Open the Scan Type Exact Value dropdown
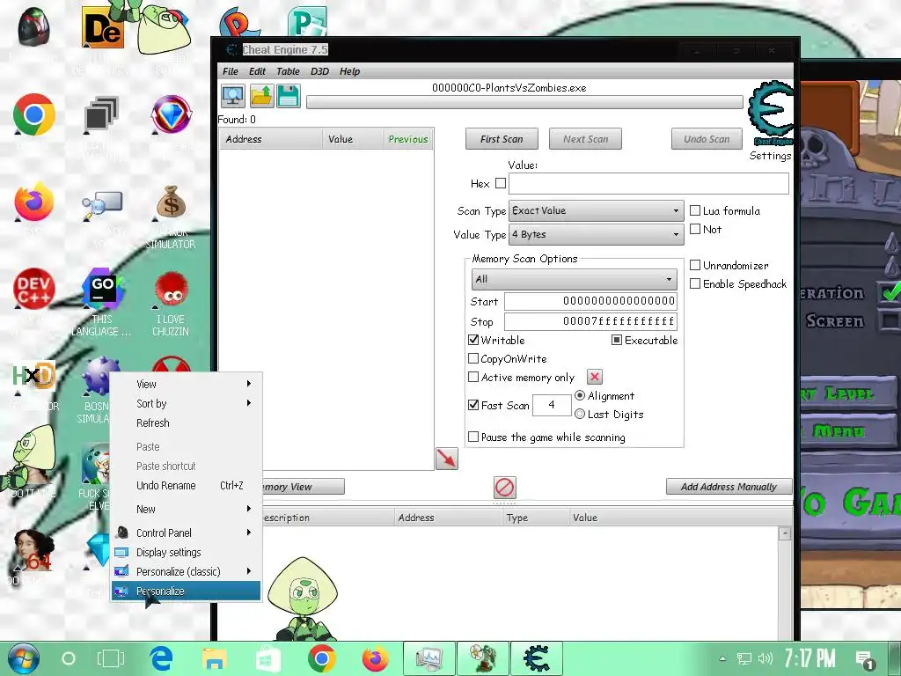This screenshot has width=901, height=676. pyautogui.click(x=596, y=210)
